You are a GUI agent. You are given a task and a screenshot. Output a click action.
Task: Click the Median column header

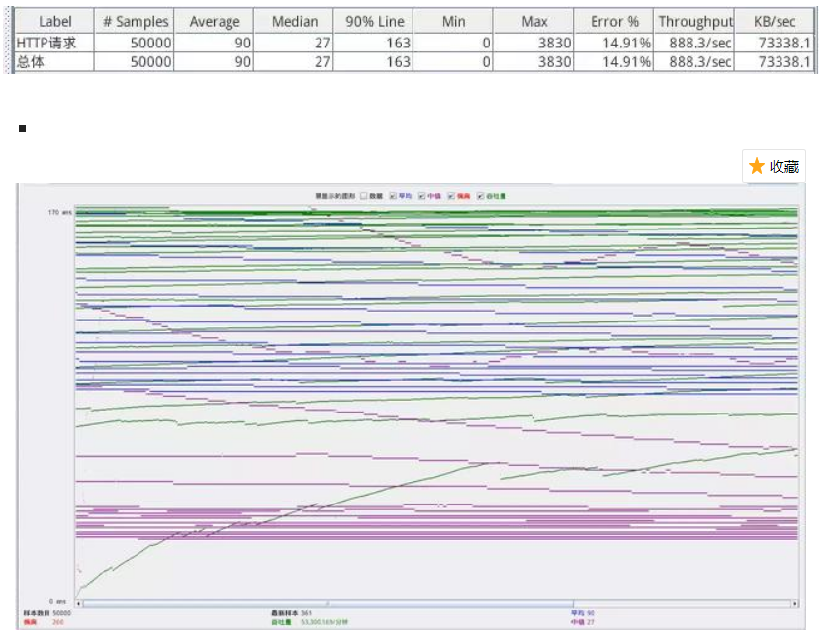[295, 21]
